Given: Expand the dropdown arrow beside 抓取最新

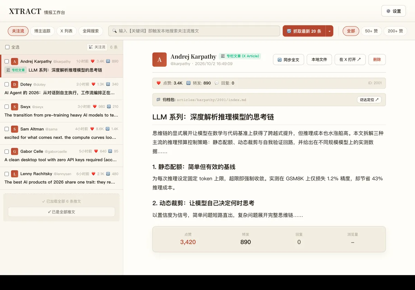Looking at the screenshot, I should [330, 31].
